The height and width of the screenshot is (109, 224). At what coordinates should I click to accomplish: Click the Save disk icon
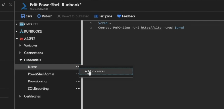pyautogui.click(x=23, y=16)
